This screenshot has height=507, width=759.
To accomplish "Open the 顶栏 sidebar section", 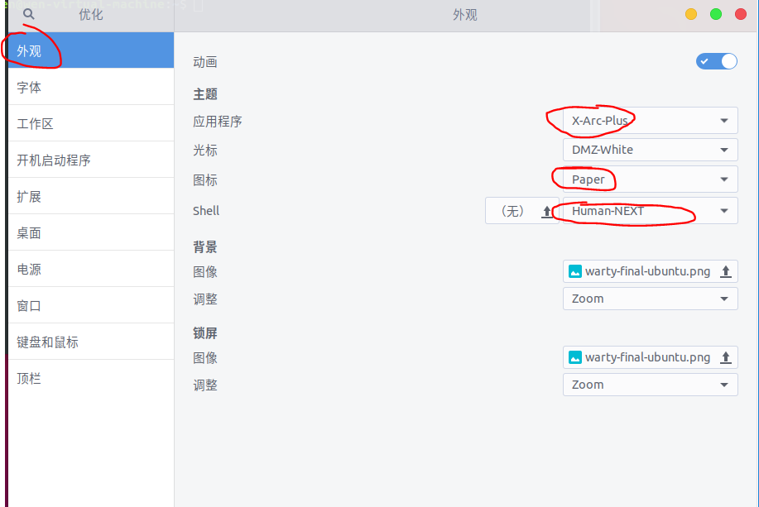I will click(91, 378).
